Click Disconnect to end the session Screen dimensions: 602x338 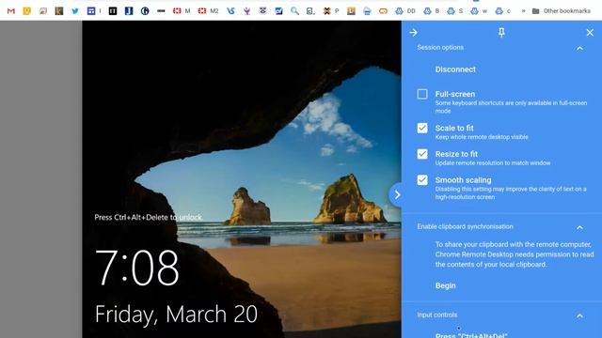click(455, 69)
